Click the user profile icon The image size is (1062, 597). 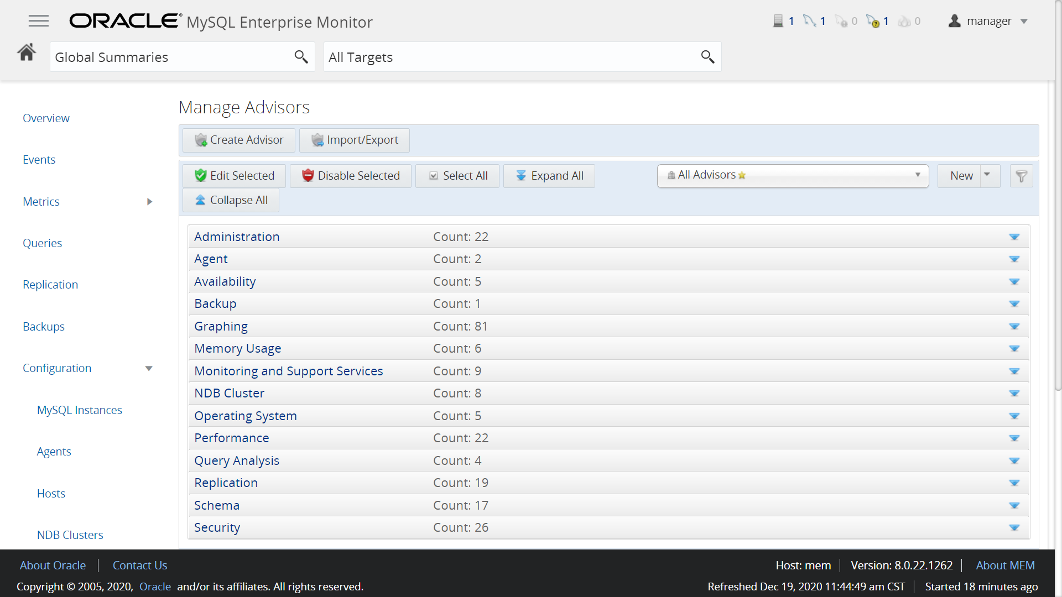(x=954, y=21)
